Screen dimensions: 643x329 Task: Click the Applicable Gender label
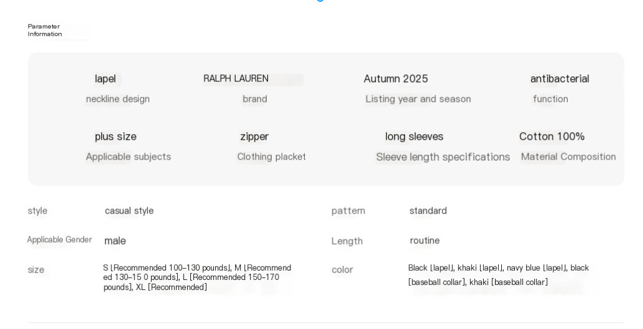tap(59, 240)
